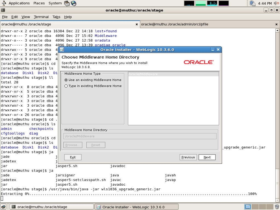Select Use an existing Middleware Home
Screen dimensions: 280x210
[93, 80]
